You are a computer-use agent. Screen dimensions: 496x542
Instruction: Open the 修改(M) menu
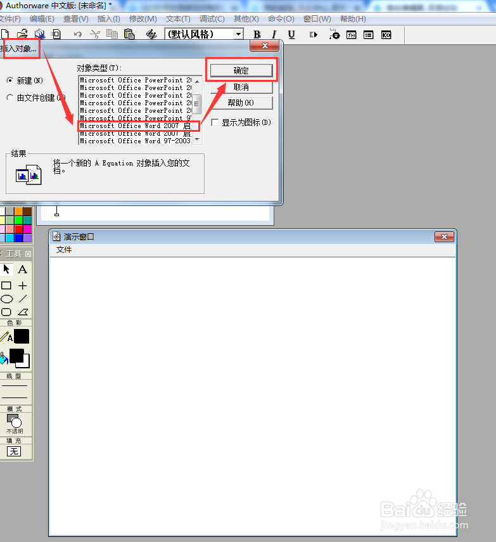143,19
